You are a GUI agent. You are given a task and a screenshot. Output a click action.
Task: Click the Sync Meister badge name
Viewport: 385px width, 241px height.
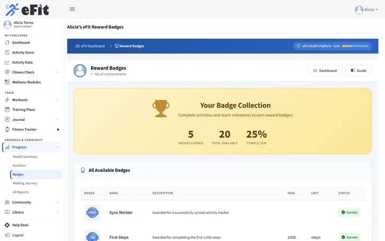[121, 213]
